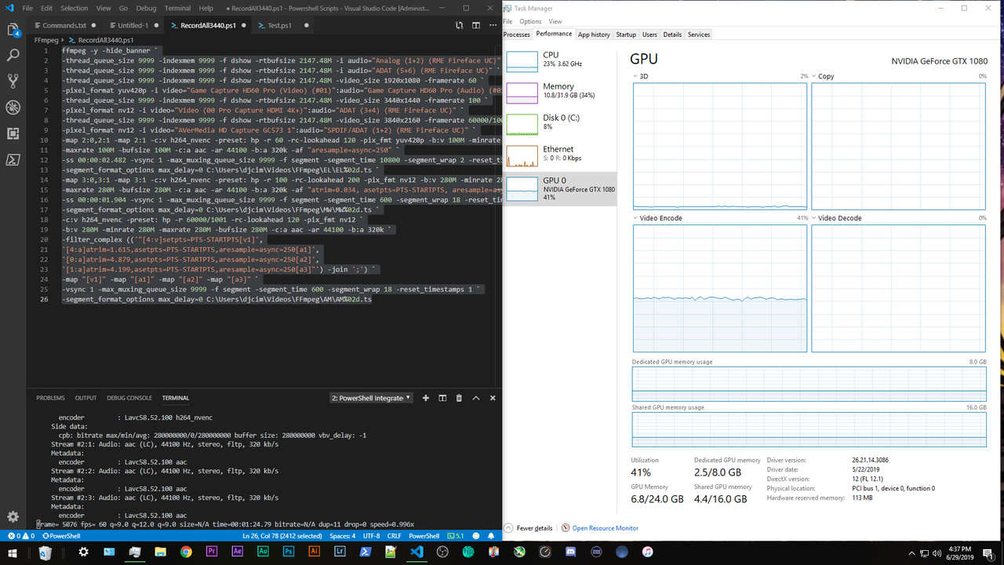
Task: Collapse Task Manager with Fewer details
Action: pos(529,528)
